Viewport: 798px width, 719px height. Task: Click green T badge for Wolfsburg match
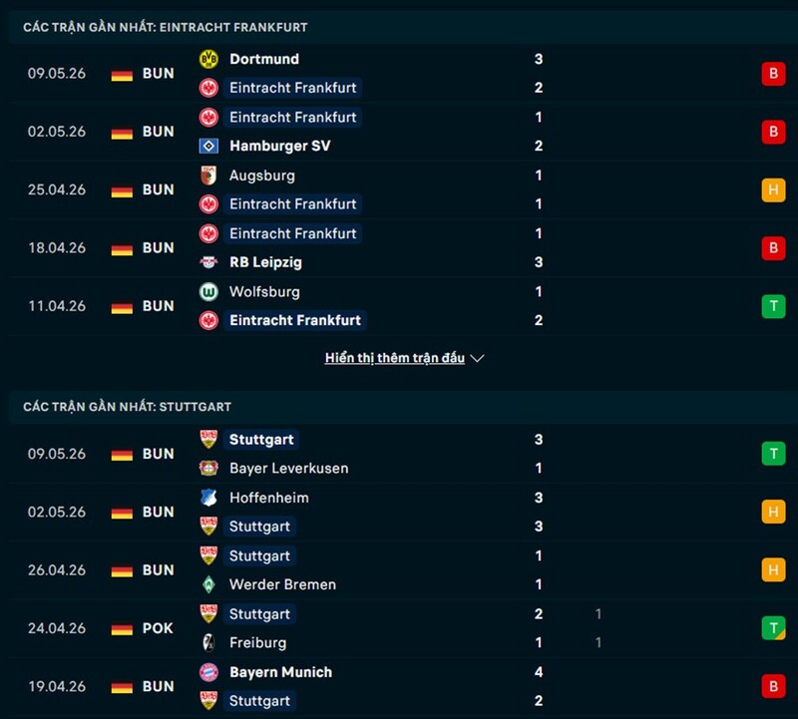tap(773, 306)
